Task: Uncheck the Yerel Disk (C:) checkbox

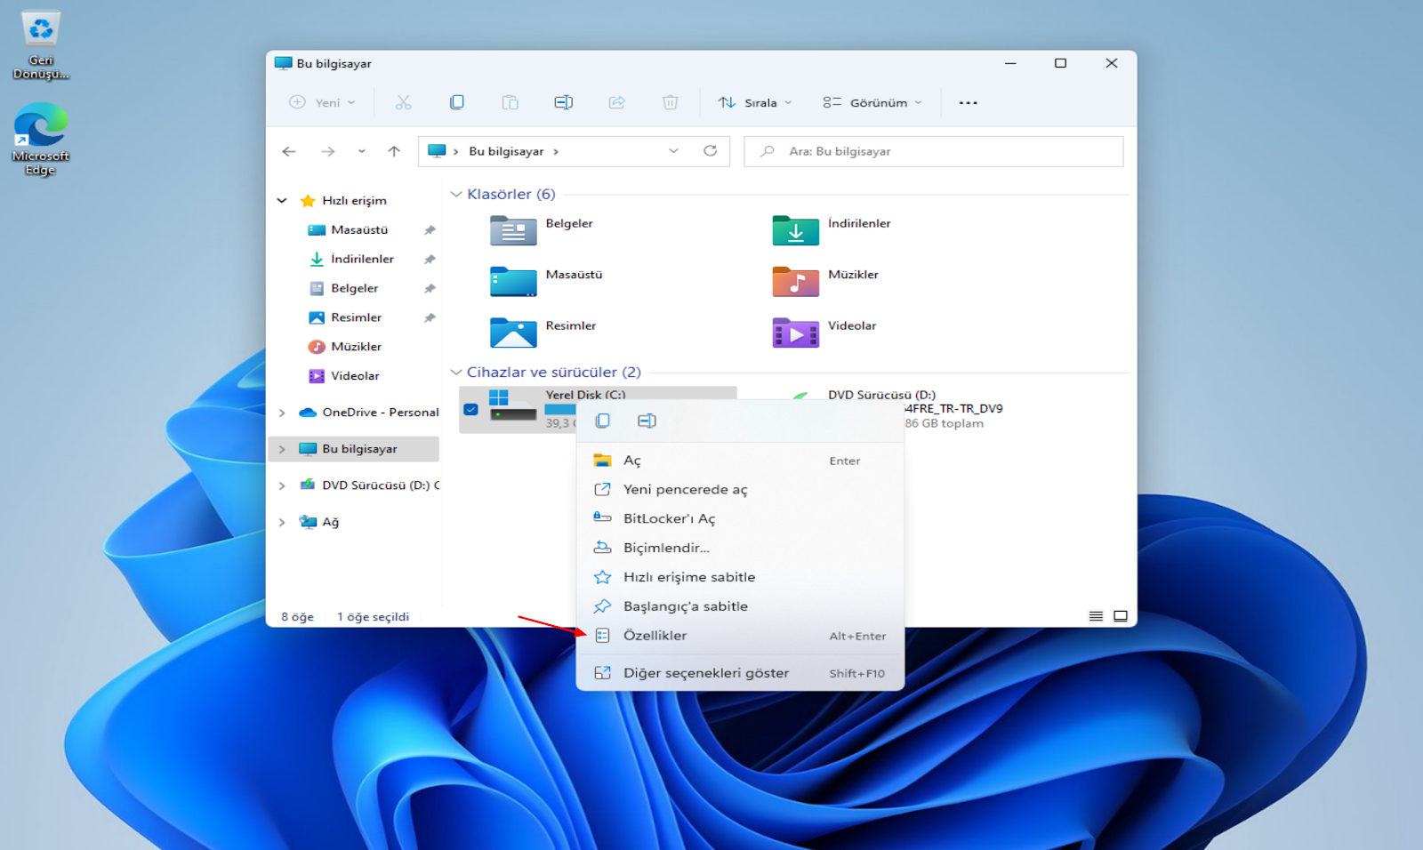Action: [470, 410]
